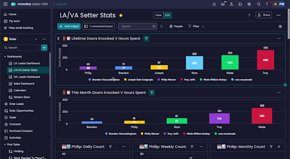The width and height of the screenshot is (290, 159).
Task: Open Home in the sidebar
Action: [x=10, y=15]
